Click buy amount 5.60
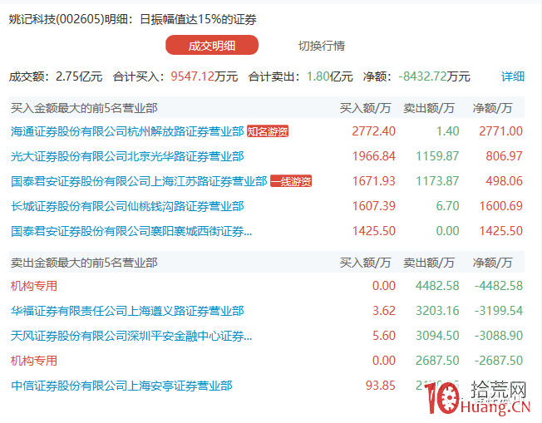542x423 pixels. 384,336
